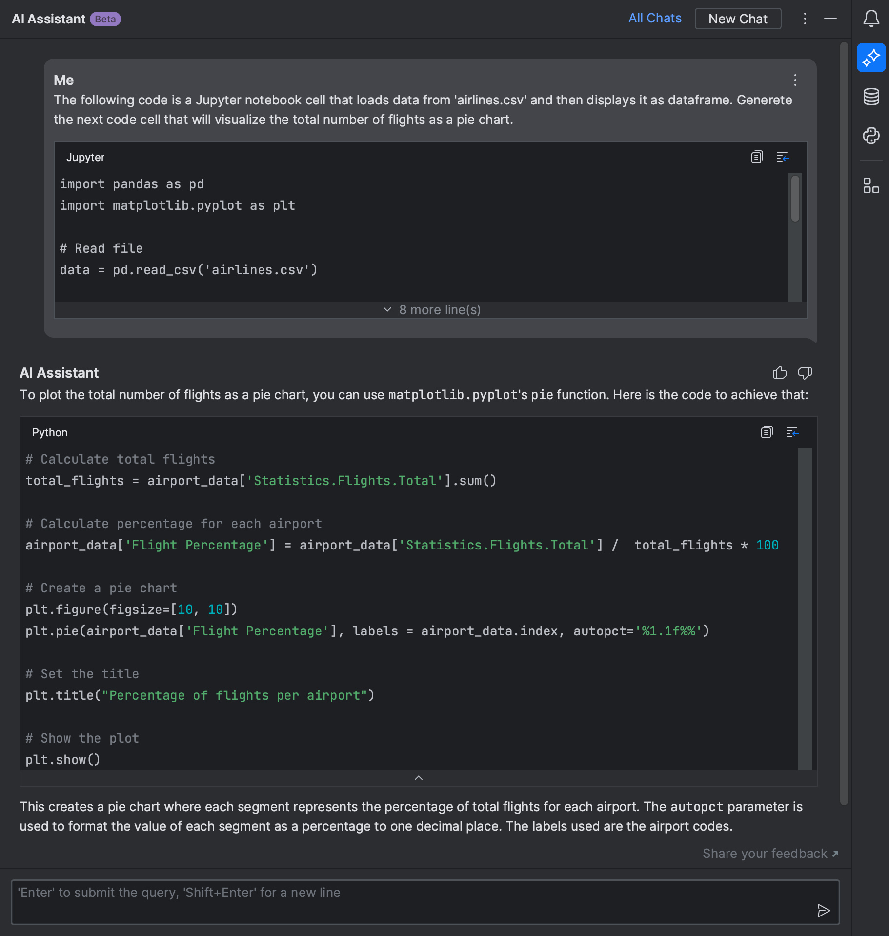
Task: Open the structure layout sidebar icon
Action: point(871,185)
